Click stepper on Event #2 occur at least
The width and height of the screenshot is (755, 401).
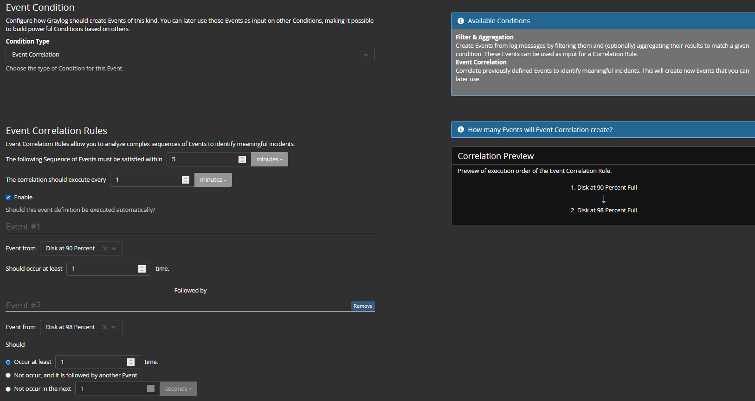coord(131,362)
